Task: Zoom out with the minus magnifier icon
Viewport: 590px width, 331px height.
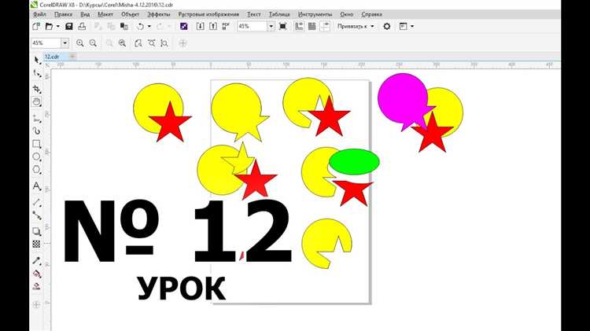Action: [93, 43]
